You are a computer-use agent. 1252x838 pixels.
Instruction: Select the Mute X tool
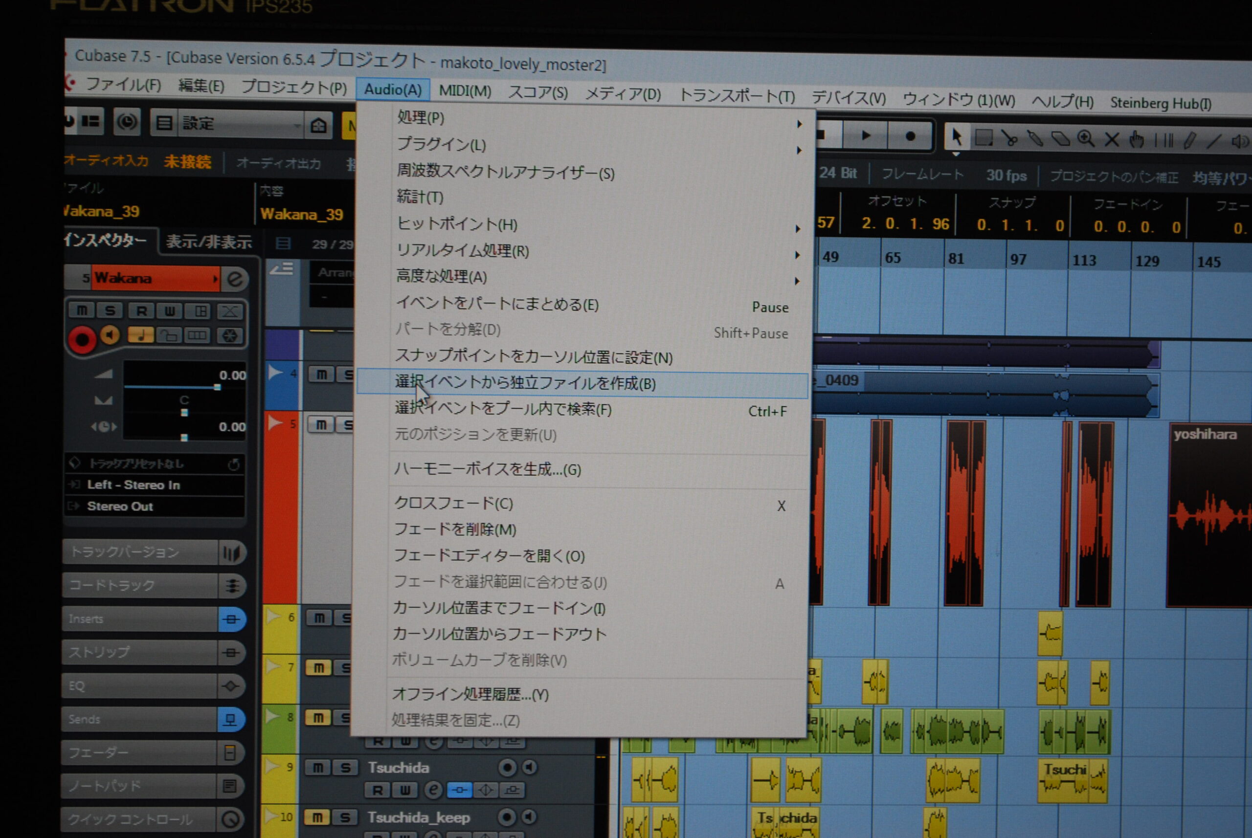pyautogui.click(x=1112, y=140)
